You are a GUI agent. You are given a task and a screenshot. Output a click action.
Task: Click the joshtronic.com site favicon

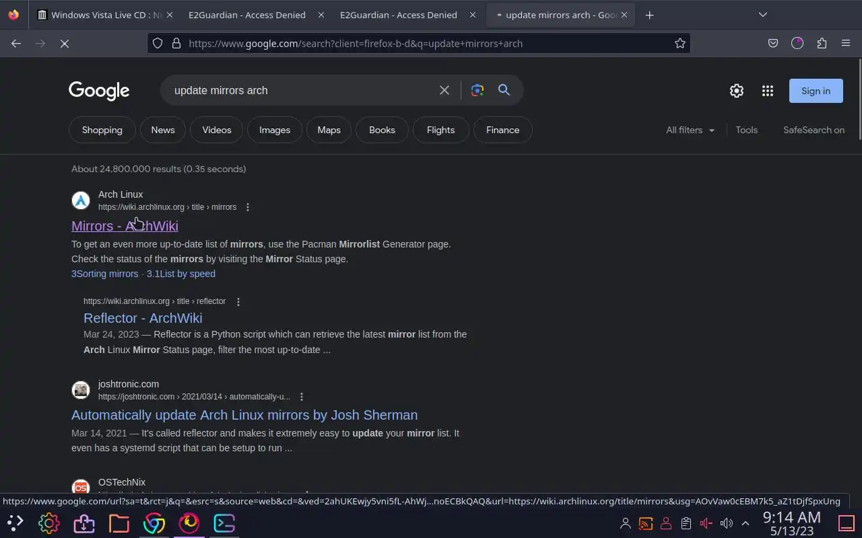pos(81,390)
